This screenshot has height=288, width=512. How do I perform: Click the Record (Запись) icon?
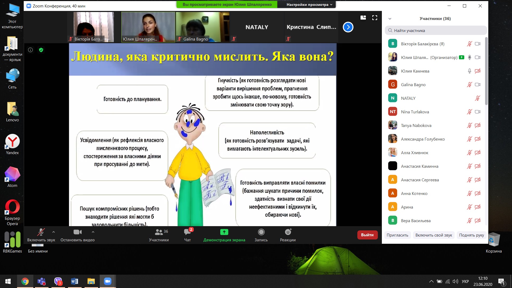(261, 232)
